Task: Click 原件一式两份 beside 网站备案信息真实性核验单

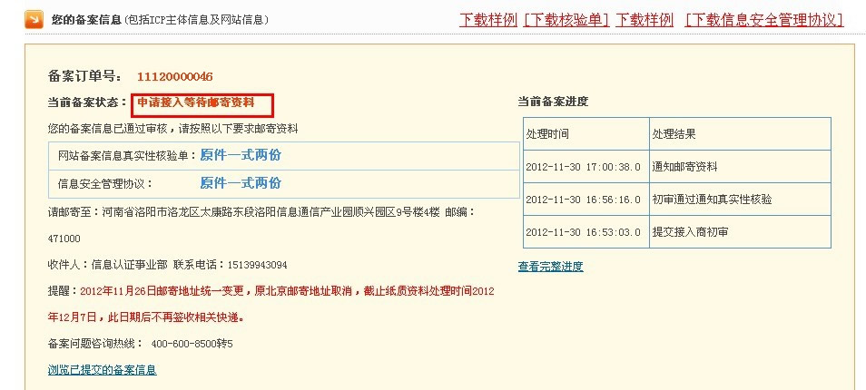Action: click(241, 155)
